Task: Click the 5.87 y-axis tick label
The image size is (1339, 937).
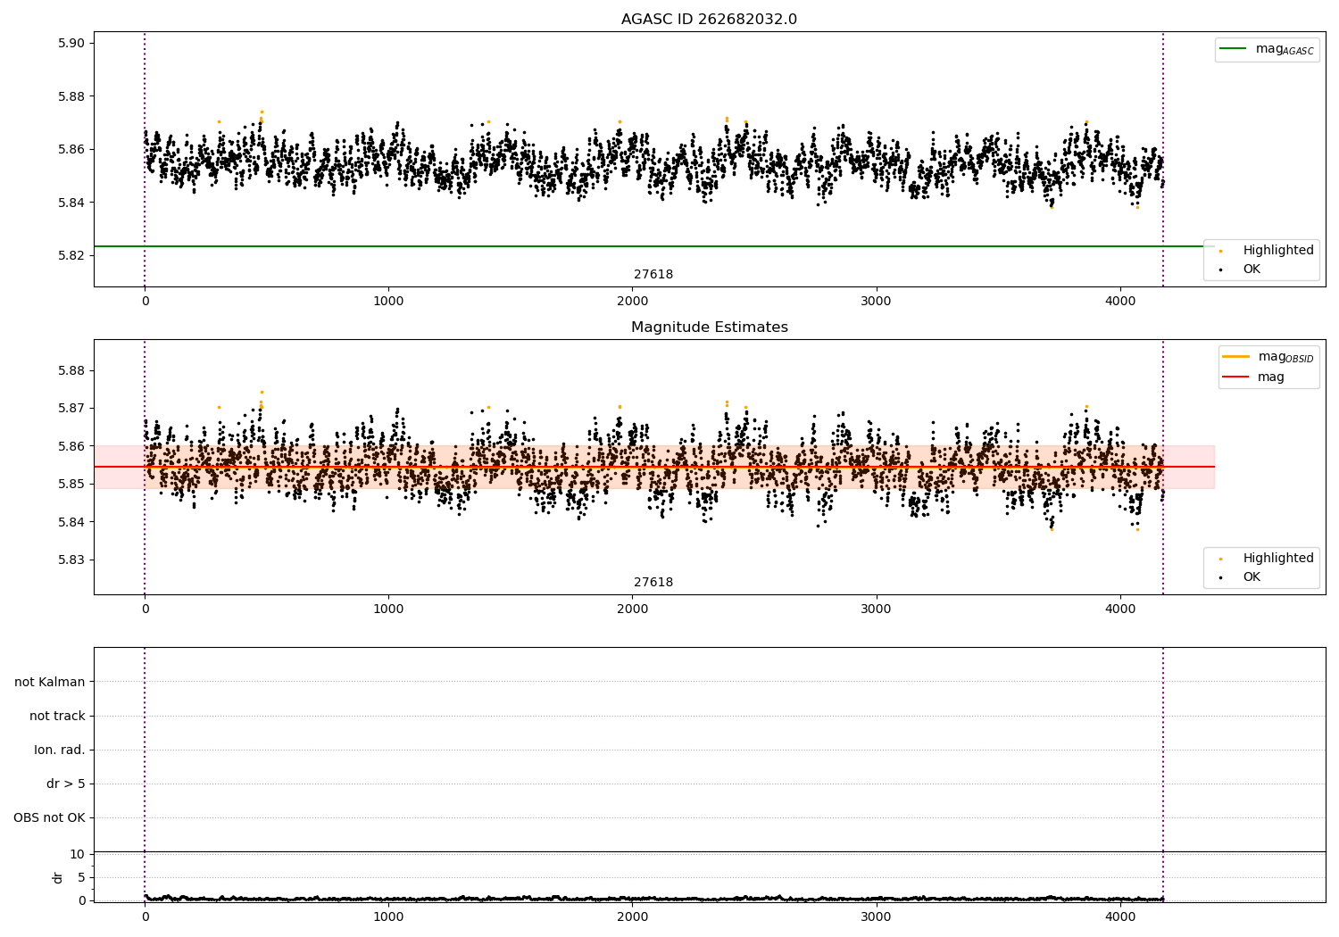Action: [x=71, y=409]
